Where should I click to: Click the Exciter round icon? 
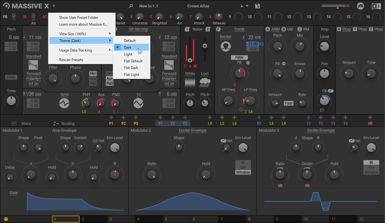tap(226, 46)
